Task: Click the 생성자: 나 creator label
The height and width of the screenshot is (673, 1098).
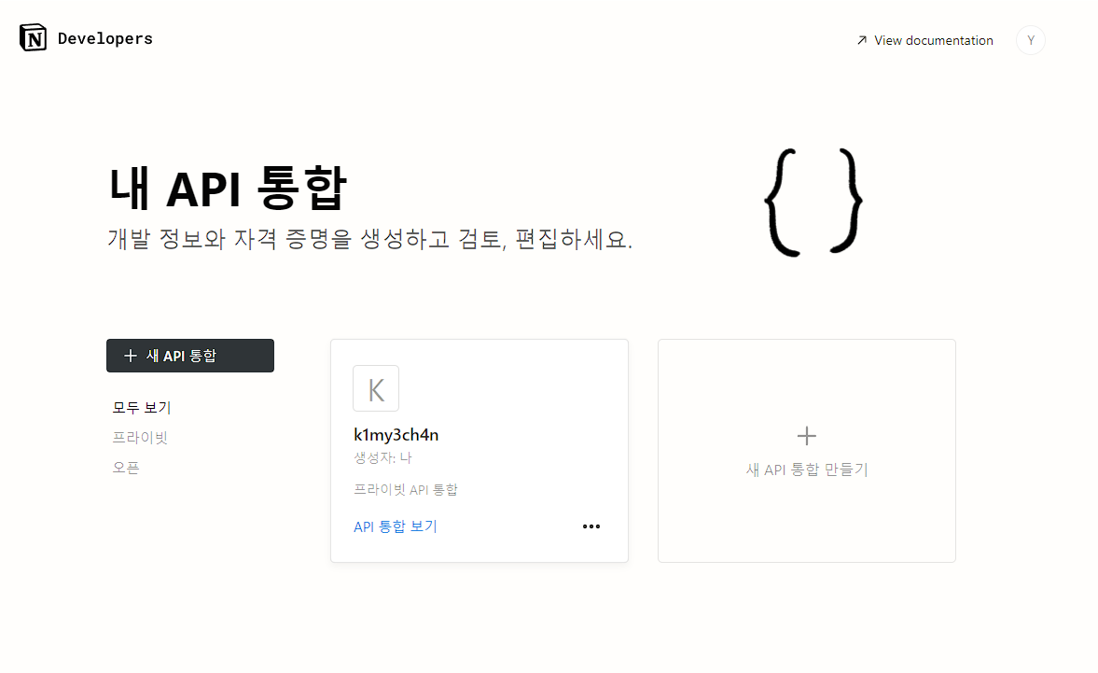Action: (x=382, y=458)
